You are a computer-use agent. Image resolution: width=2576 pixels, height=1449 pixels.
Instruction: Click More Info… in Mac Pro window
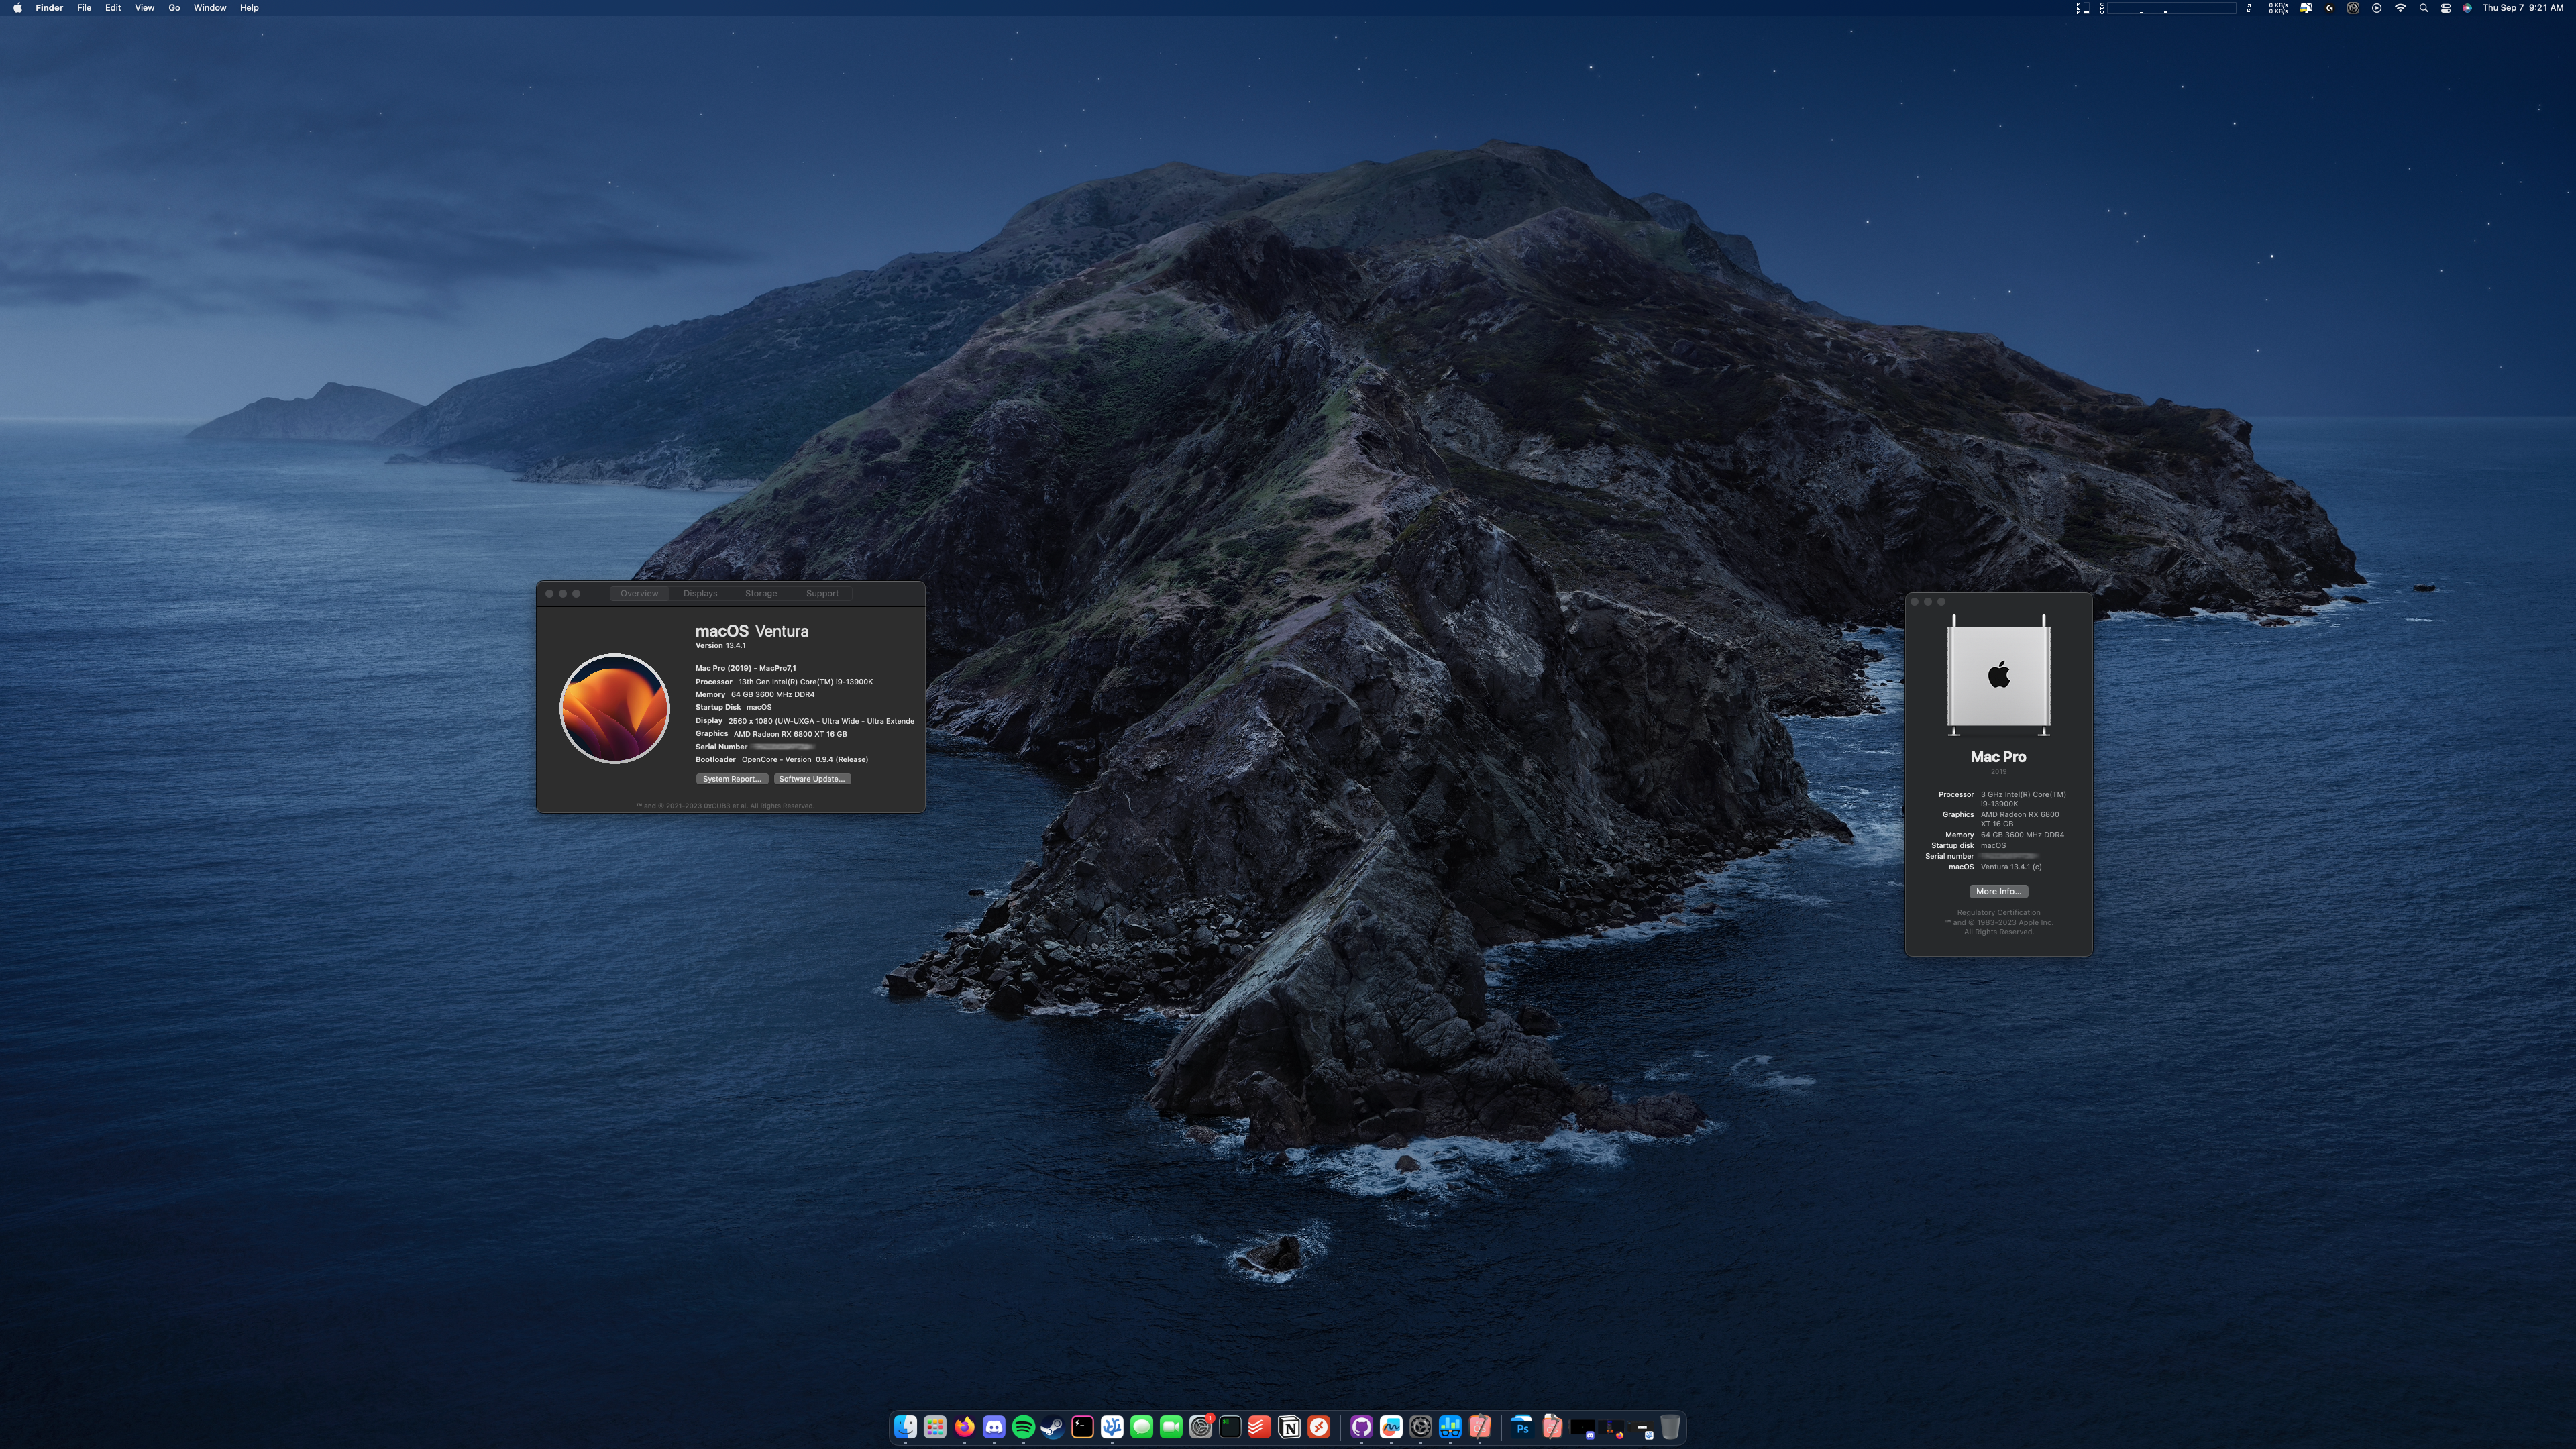coord(1998,891)
